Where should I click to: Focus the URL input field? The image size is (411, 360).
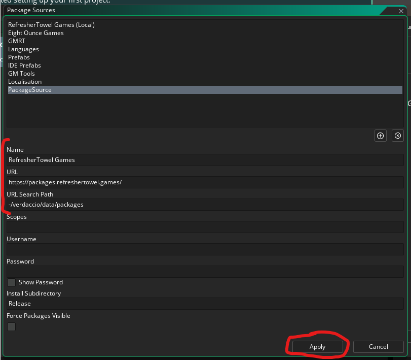click(205, 182)
